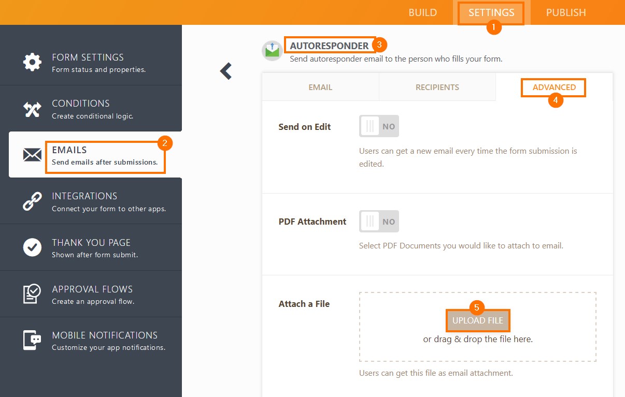Click the Integrations chain-link icon
This screenshot has height=397, width=625.
tap(32, 201)
